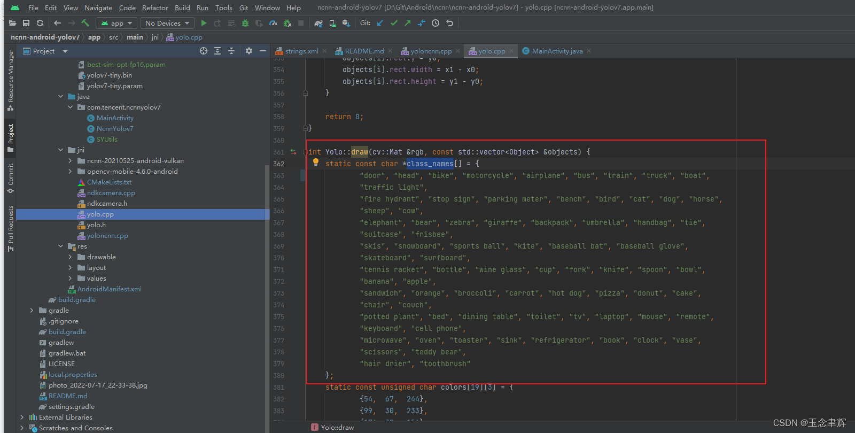Open the Build menu
The height and width of the screenshot is (433, 855).
[x=182, y=7]
